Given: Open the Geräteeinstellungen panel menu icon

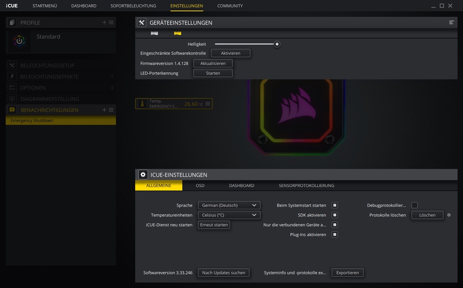Looking at the screenshot, I should point(451,22).
